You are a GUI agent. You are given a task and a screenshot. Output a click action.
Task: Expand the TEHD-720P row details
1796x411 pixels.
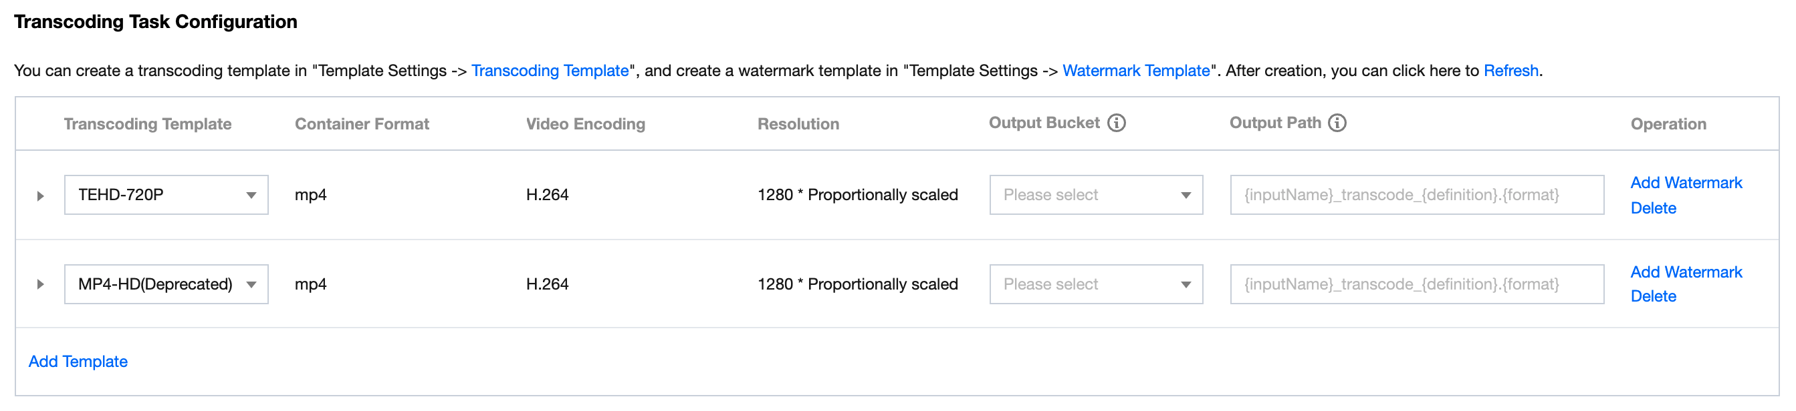pos(40,196)
